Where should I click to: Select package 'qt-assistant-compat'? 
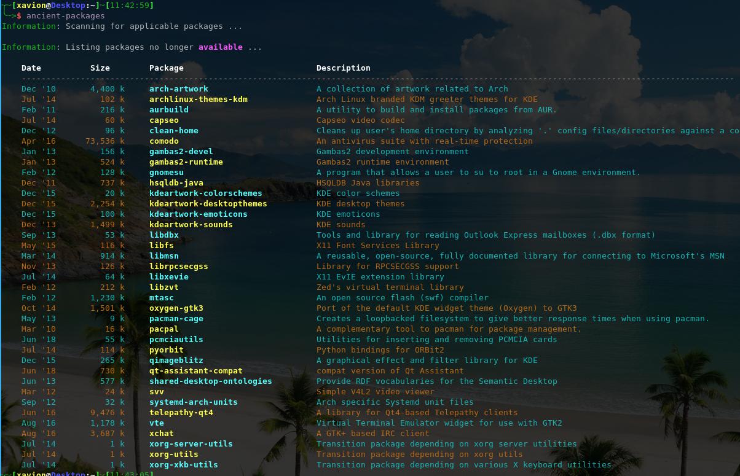[196, 370]
